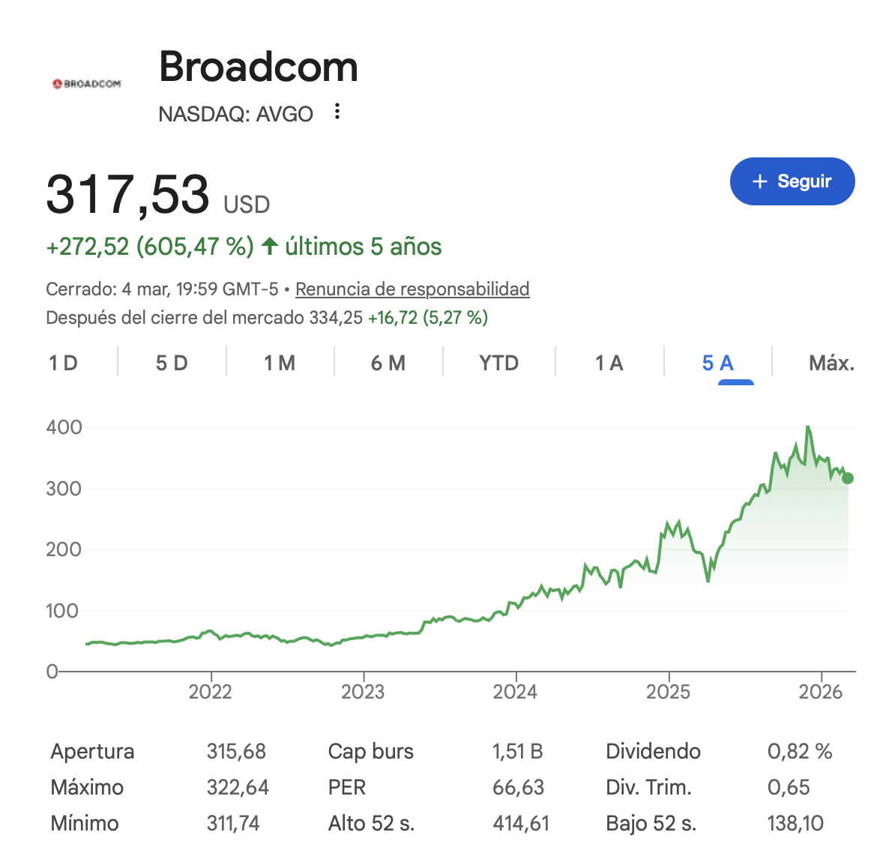Open the Renuncia de responsabilidad link
This screenshot has height=847, width=877.
point(412,289)
